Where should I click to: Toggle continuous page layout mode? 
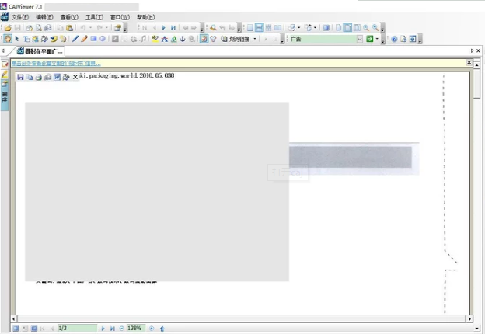coord(259,28)
